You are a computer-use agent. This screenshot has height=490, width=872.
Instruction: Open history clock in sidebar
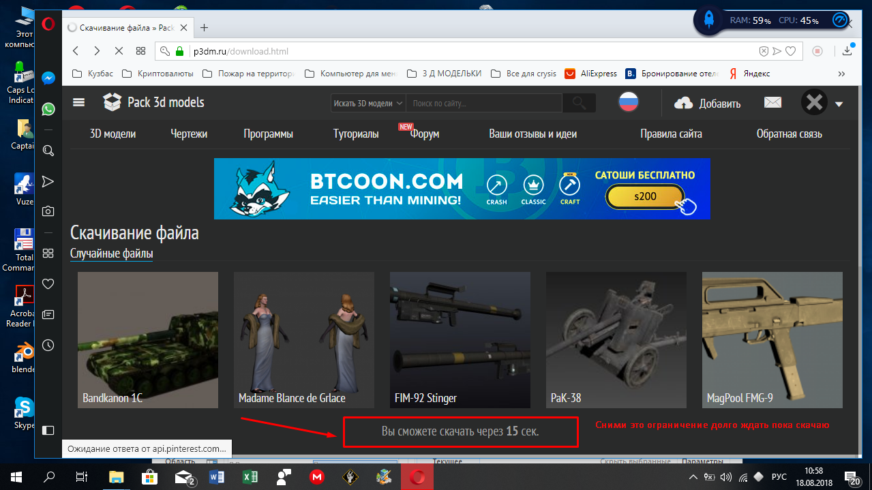[48, 345]
